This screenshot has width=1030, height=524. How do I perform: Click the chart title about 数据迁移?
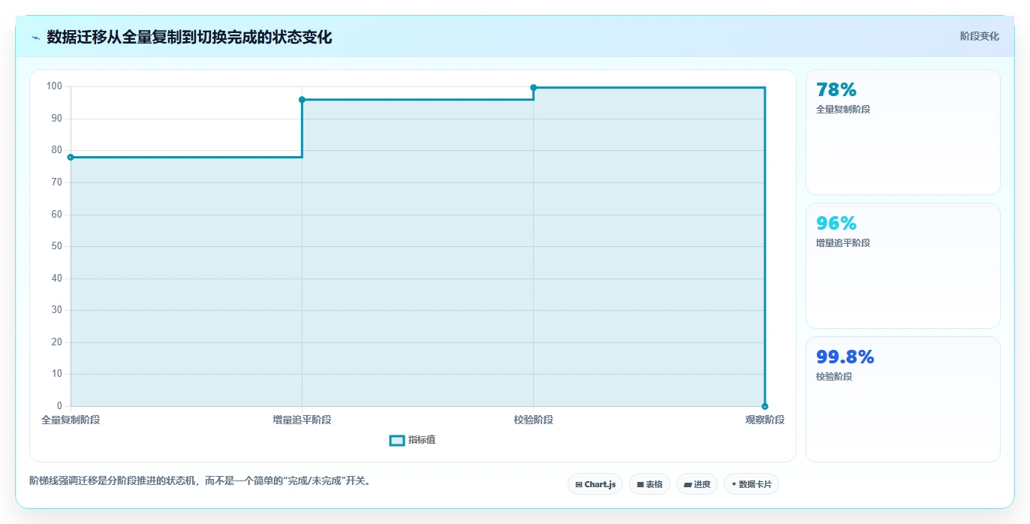click(x=189, y=37)
